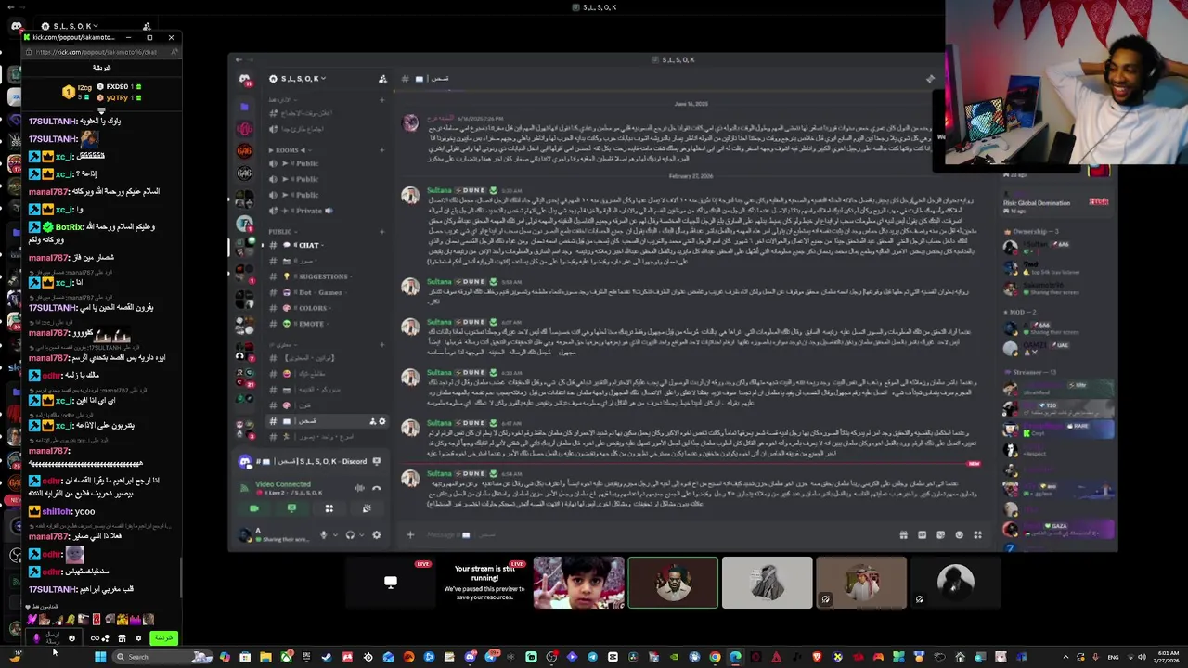Click the invite people icon beside server name
Screen dimensions: 1188x668
(382, 79)
